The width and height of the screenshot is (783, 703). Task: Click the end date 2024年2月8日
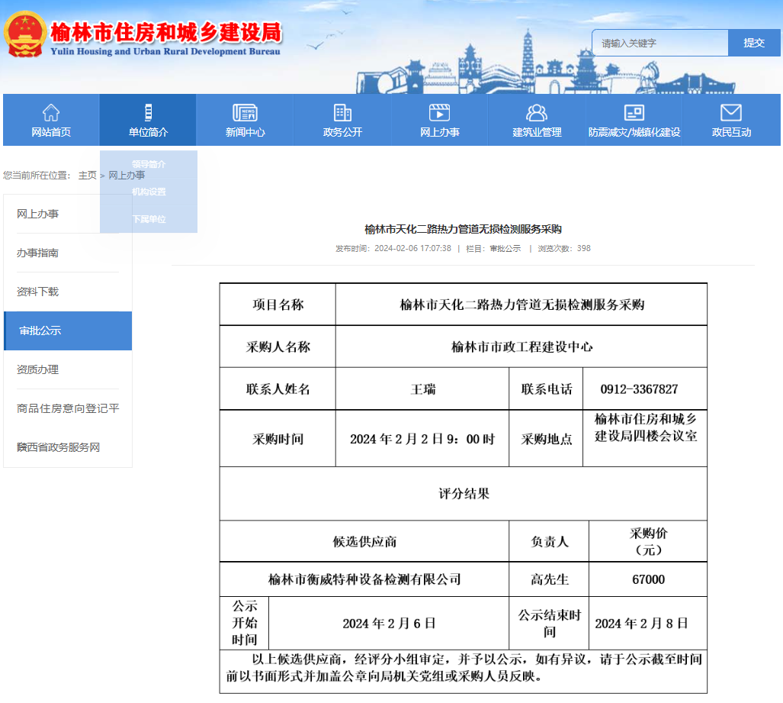point(641,623)
